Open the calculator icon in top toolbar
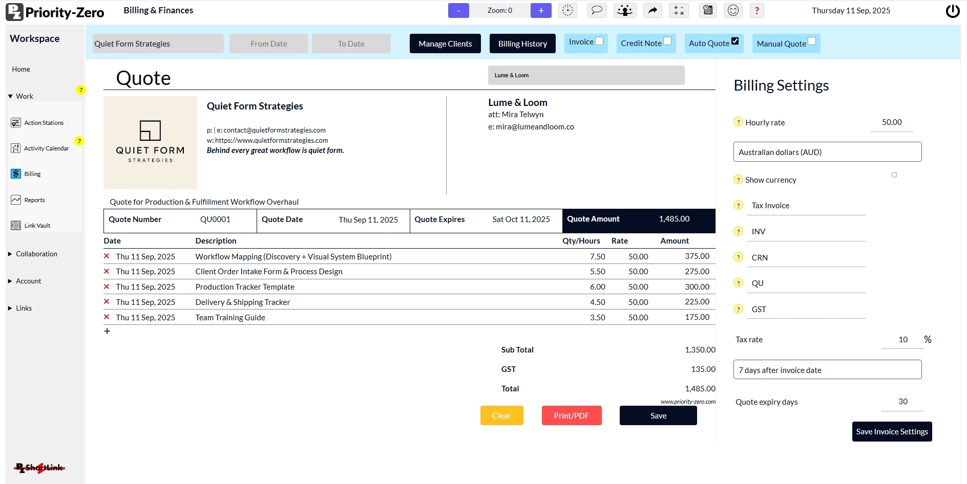The height and width of the screenshot is (484, 967). point(708,10)
